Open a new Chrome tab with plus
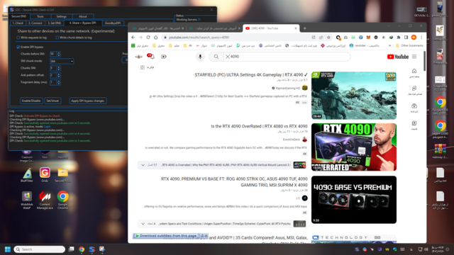The image size is (454, 255). click(x=304, y=28)
